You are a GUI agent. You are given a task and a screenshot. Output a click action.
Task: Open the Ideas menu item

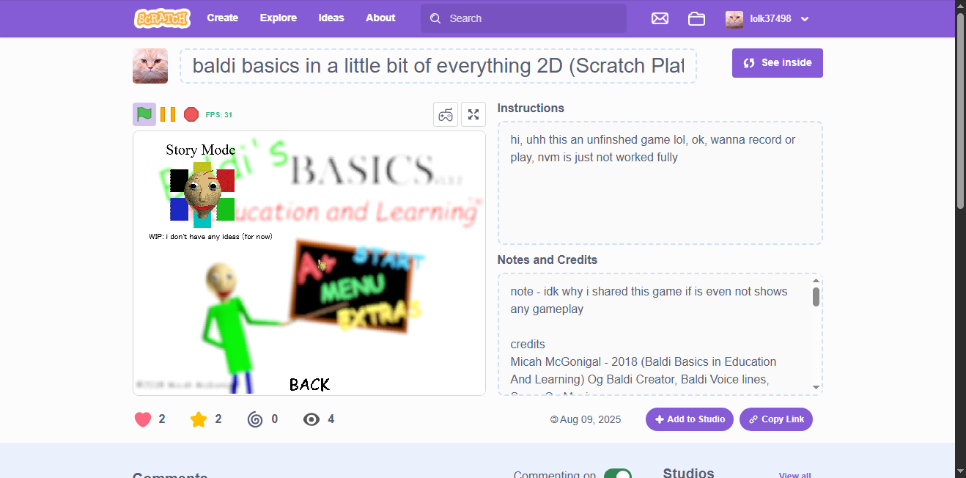point(331,18)
